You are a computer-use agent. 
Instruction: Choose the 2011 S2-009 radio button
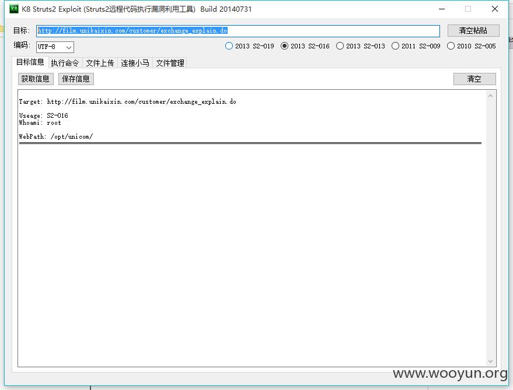click(x=416, y=46)
